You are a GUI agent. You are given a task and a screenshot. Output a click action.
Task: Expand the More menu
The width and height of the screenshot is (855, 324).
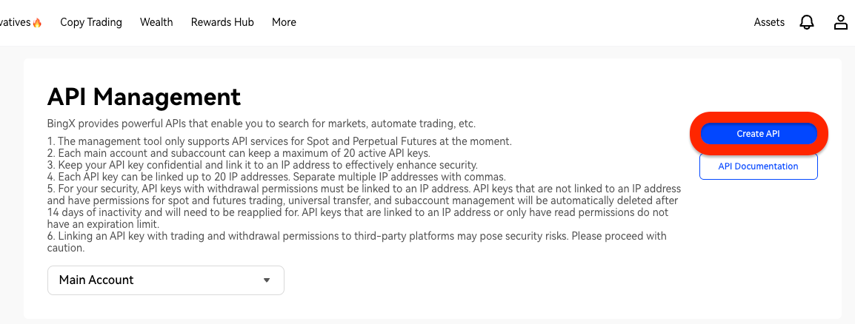click(x=284, y=22)
